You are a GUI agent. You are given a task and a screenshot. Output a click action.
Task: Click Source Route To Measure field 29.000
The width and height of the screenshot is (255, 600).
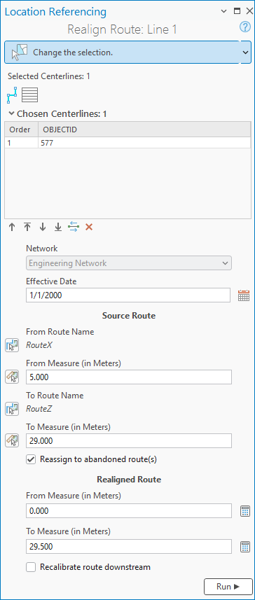click(129, 441)
